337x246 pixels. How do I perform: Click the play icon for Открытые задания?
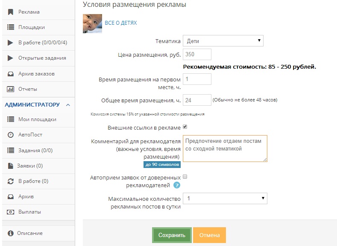(10, 58)
